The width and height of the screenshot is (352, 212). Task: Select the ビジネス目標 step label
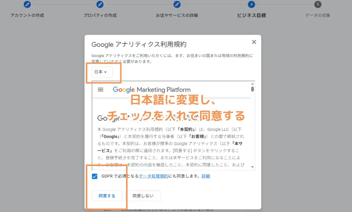[x=252, y=15]
